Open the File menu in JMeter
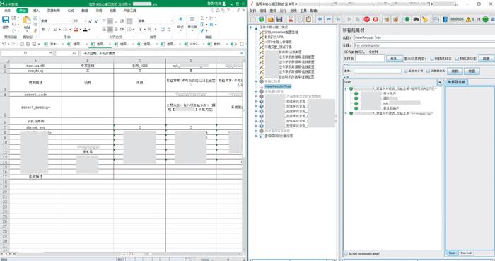This screenshot has width=495, height=261. coord(253,11)
